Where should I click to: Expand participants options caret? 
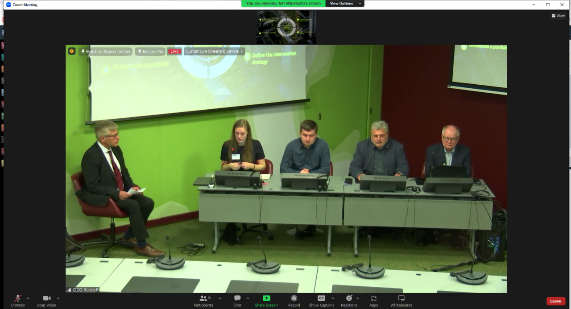(219, 298)
